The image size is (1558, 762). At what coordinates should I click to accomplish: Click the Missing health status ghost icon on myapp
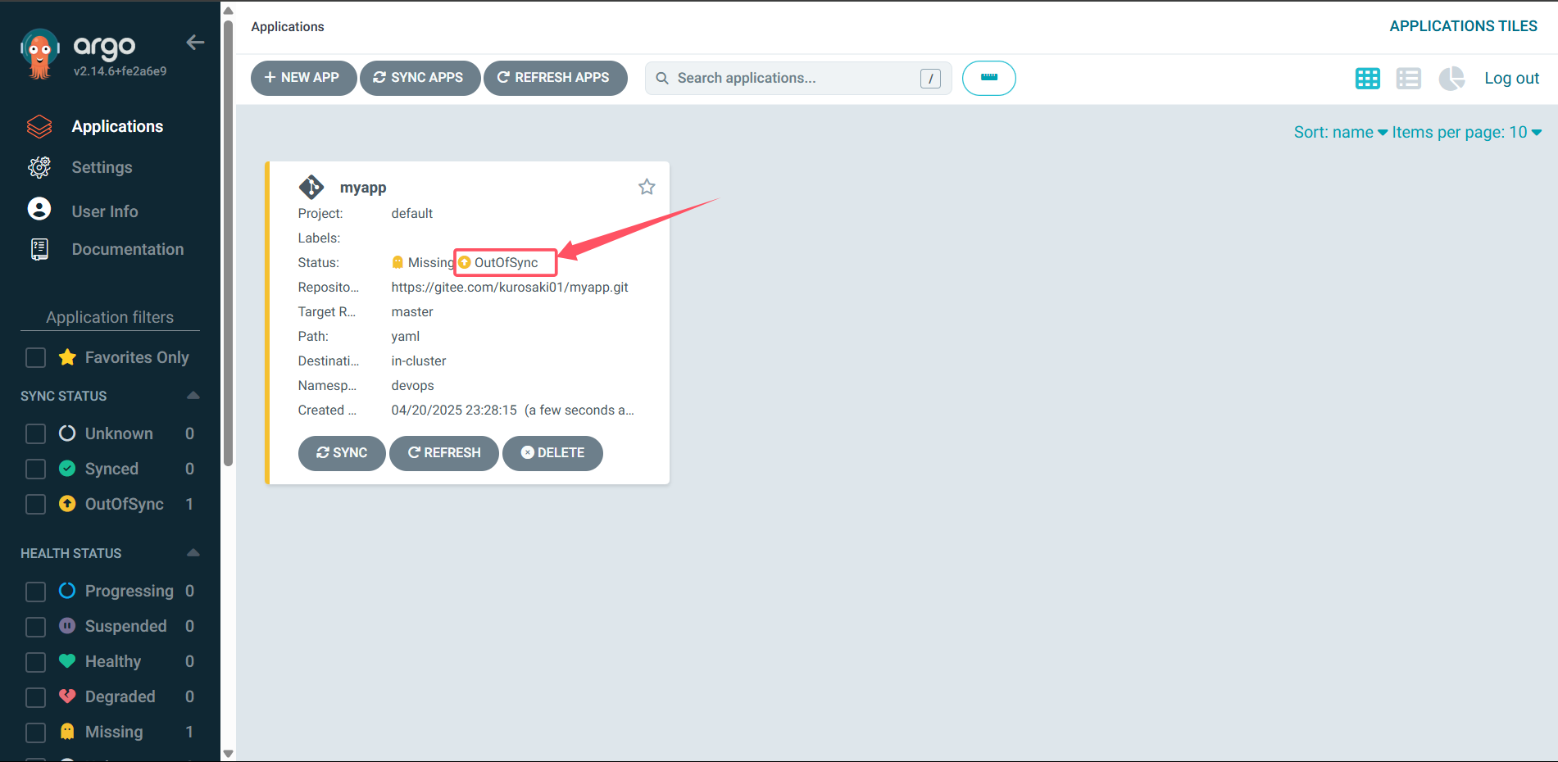click(x=397, y=262)
